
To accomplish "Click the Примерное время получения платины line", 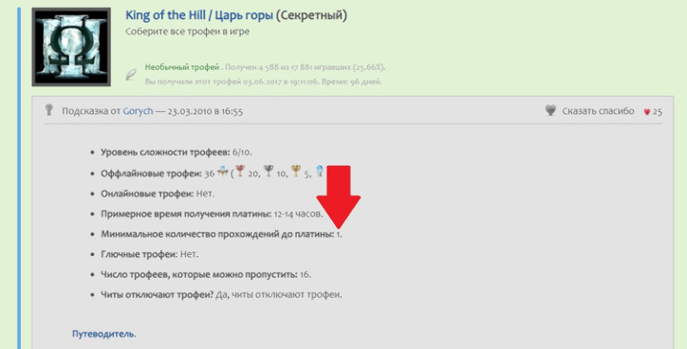I will 212,214.
